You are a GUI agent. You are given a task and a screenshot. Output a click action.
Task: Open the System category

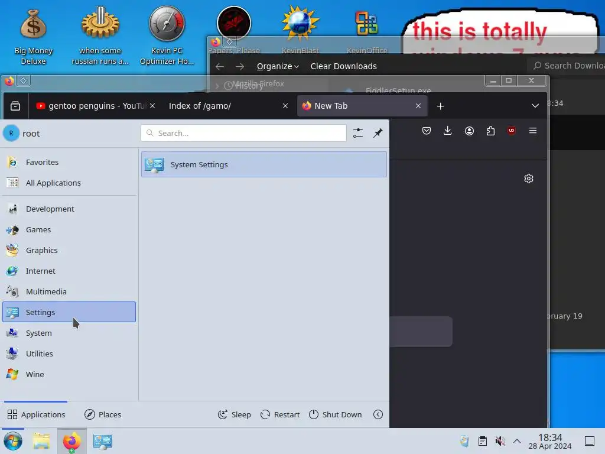69,333
